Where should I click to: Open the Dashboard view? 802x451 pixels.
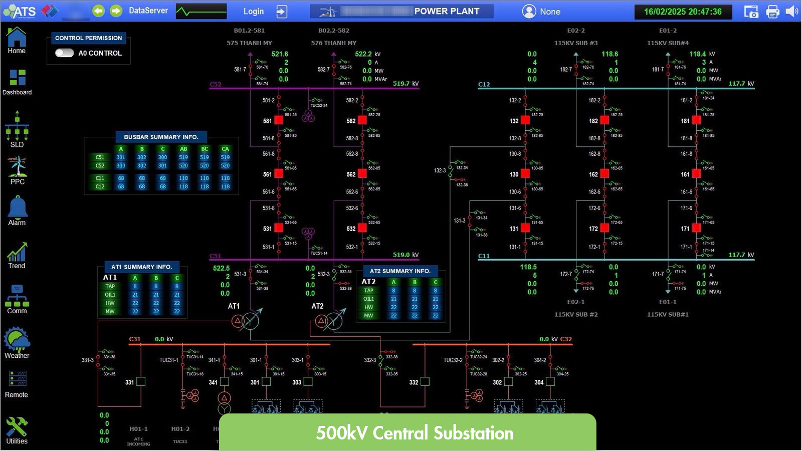tap(17, 81)
